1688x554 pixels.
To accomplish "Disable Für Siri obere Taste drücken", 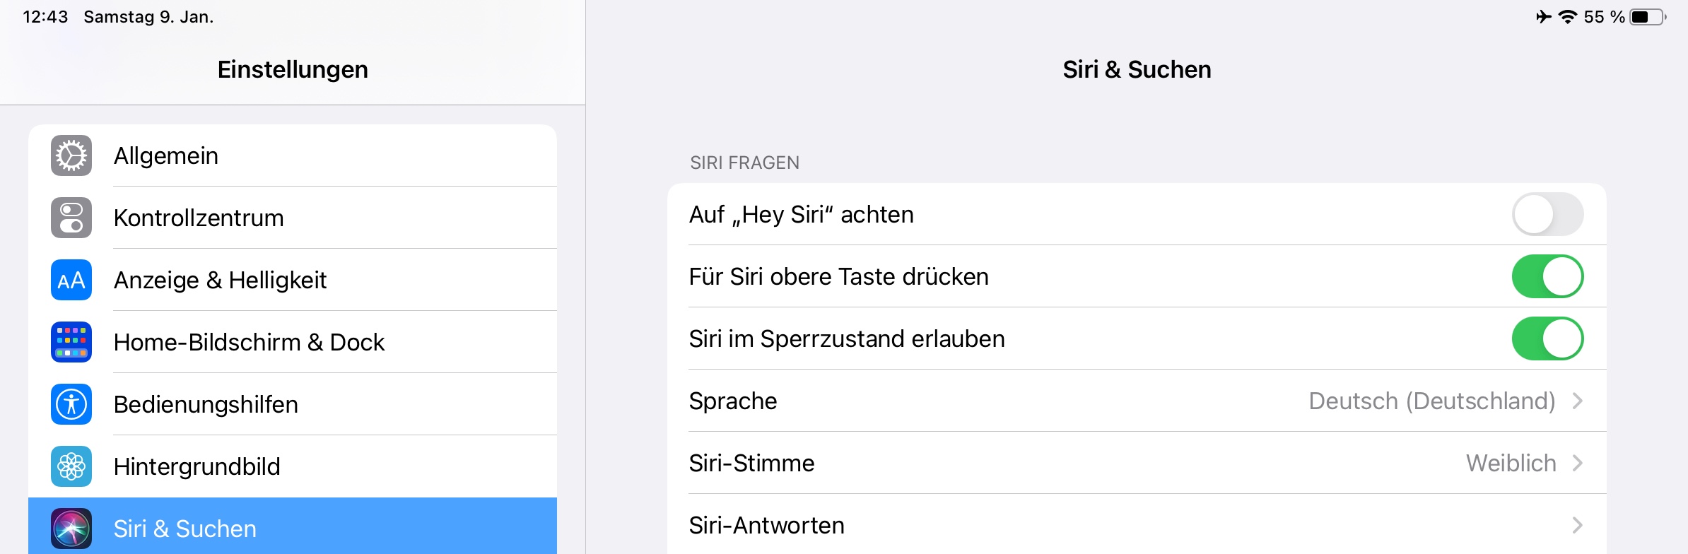I will point(1547,276).
